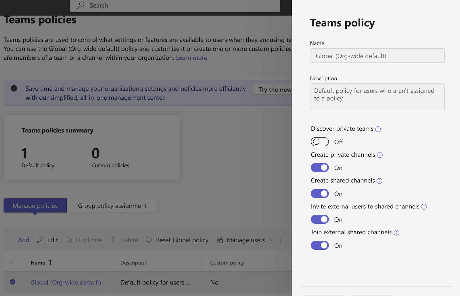Click the Description column header
Viewport: 460px width, 296px height.
click(x=134, y=263)
